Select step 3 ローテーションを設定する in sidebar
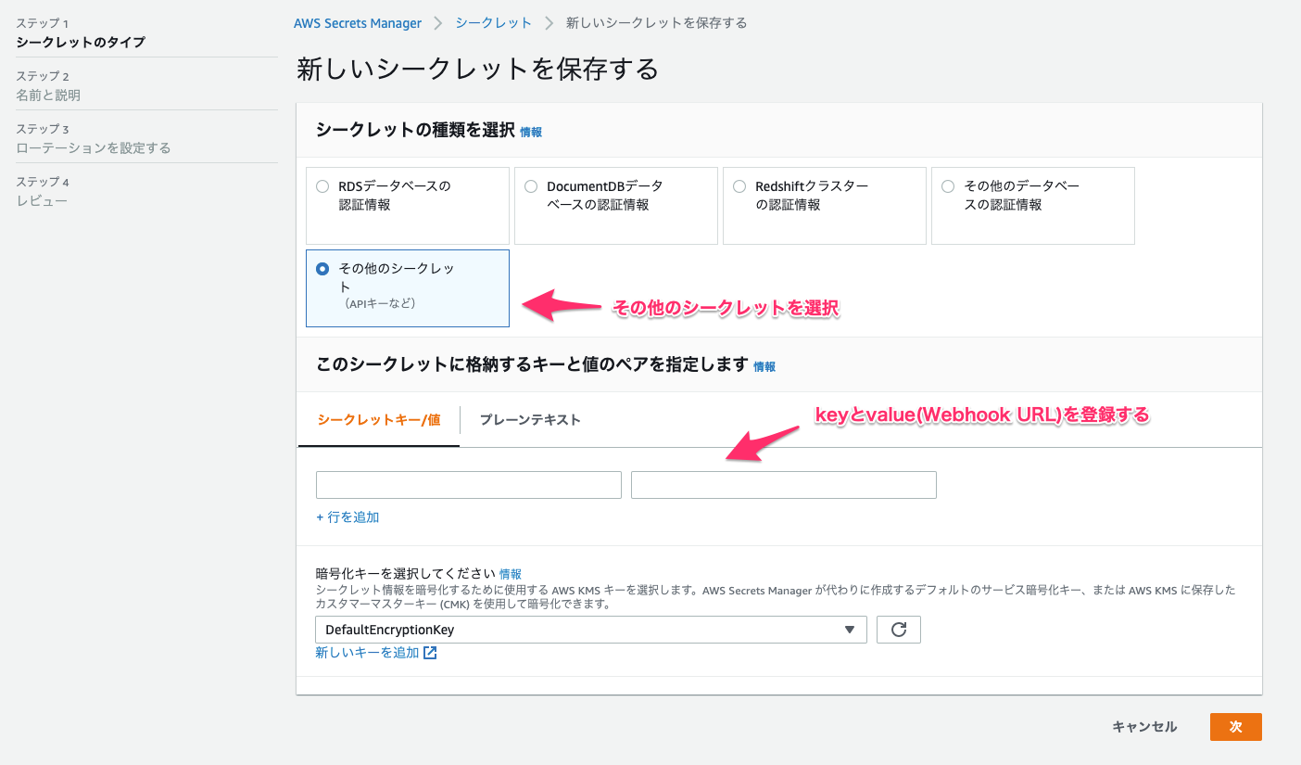1301x765 pixels. (94, 148)
